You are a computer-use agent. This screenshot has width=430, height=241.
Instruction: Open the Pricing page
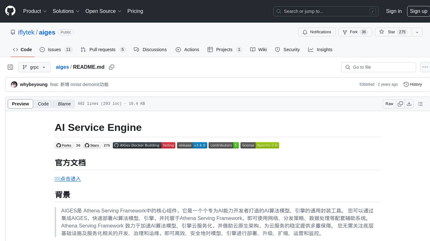coord(135,11)
